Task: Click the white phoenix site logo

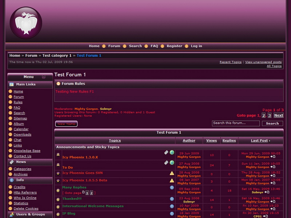Action: [26, 23]
